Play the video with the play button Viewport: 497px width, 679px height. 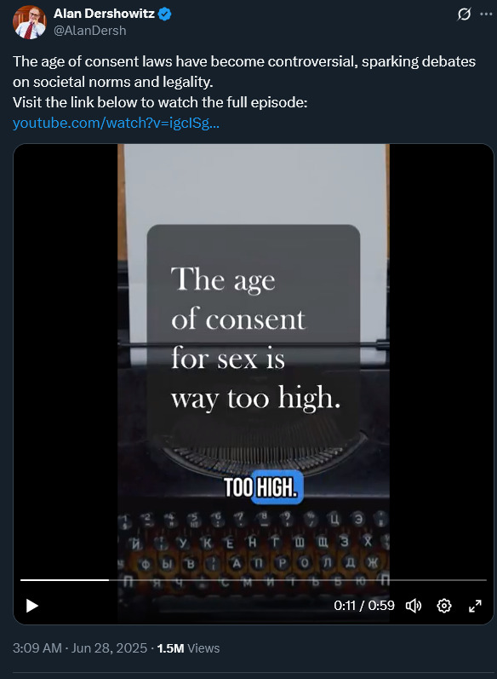32,606
